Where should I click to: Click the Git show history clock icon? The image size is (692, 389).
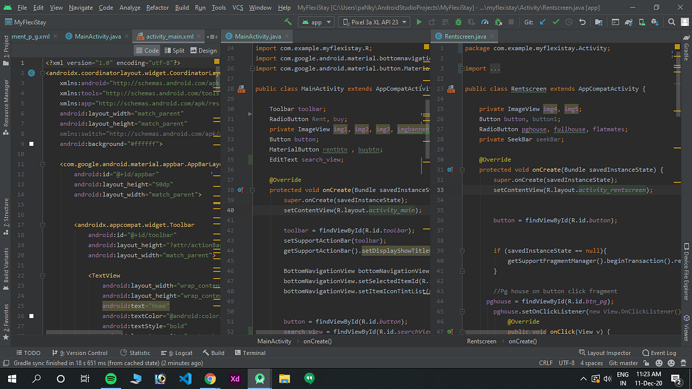tap(569, 22)
